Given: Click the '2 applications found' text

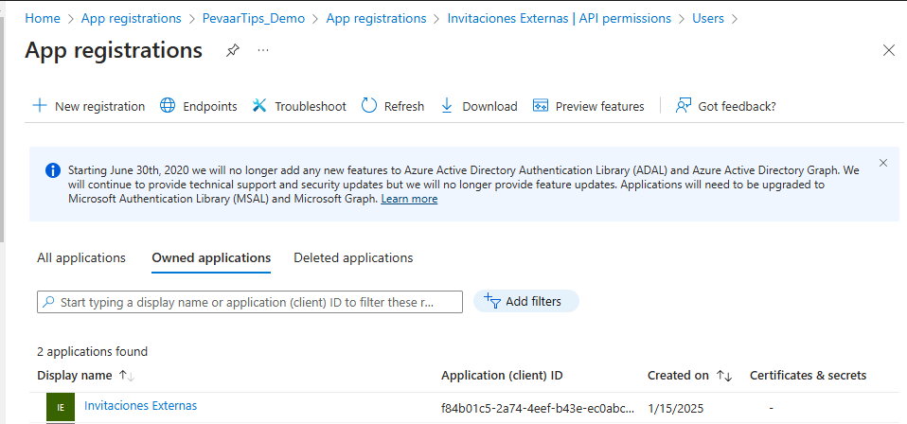Looking at the screenshot, I should tap(93, 351).
